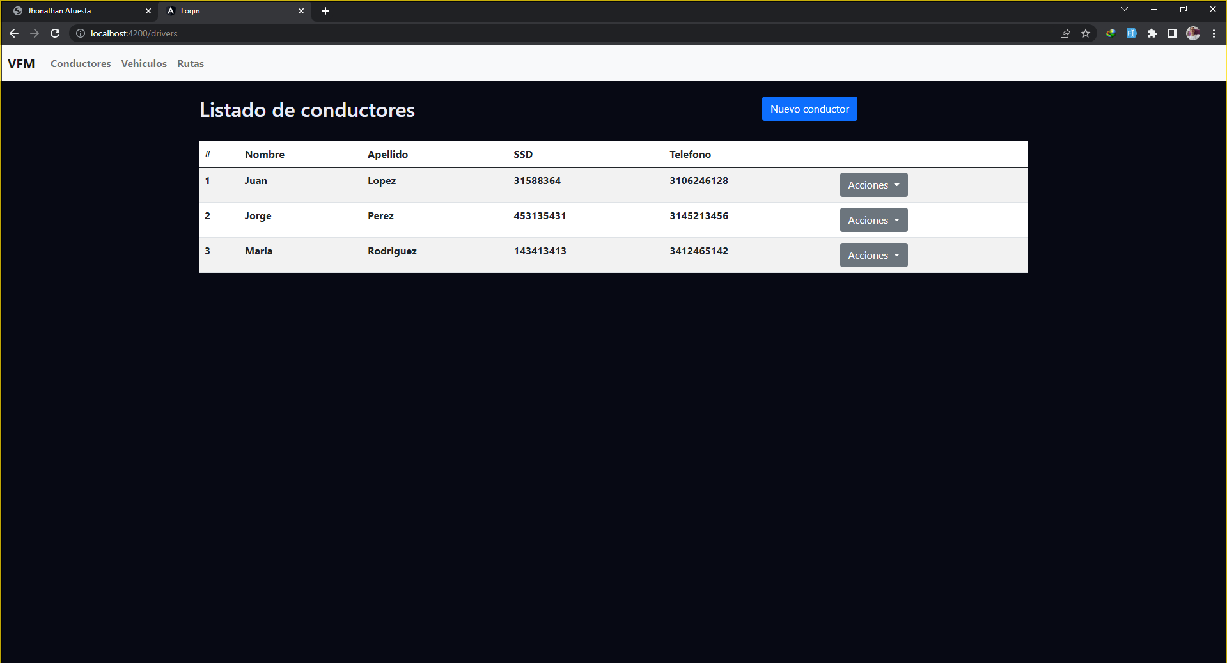
Task: Click the VFM brand link
Action: point(21,64)
